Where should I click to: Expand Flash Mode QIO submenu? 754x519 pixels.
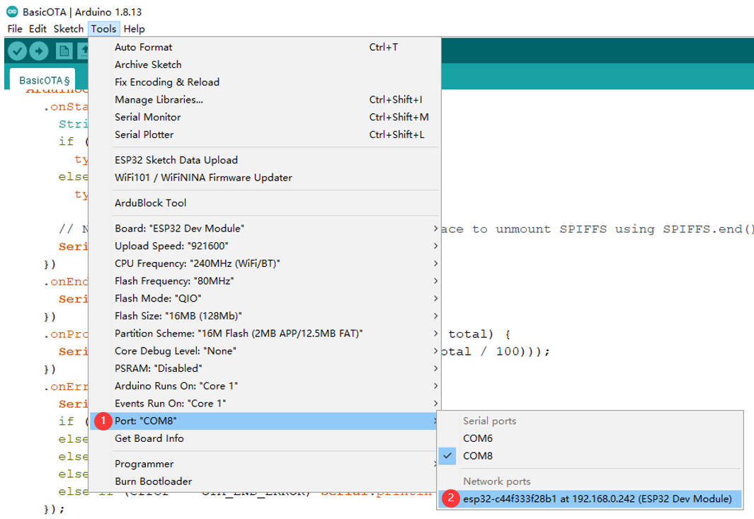pyautogui.click(x=265, y=298)
